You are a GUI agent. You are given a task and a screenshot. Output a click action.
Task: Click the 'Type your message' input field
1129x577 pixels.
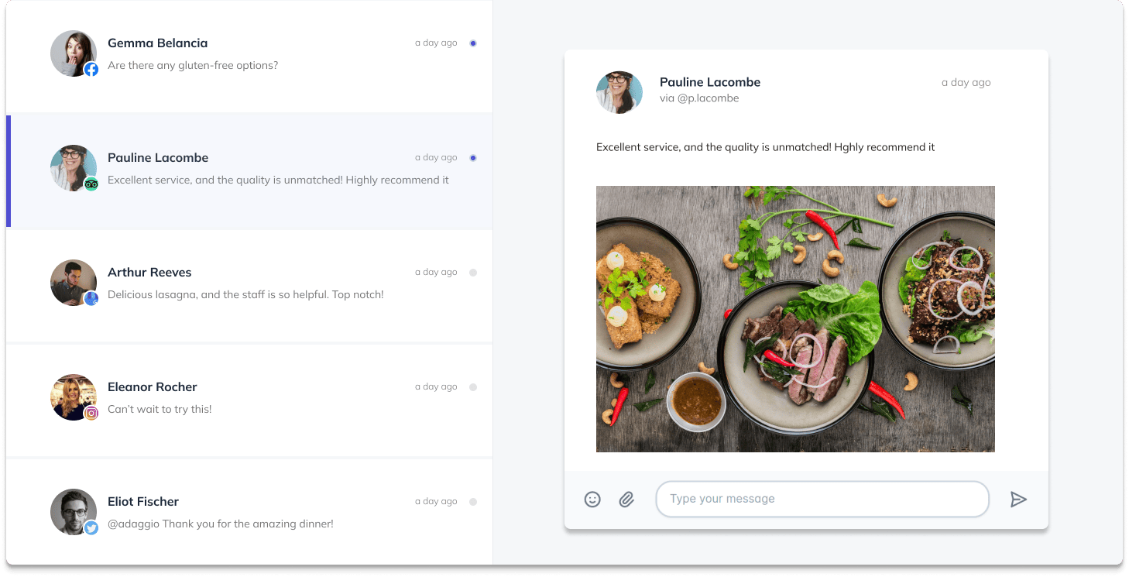pos(822,499)
